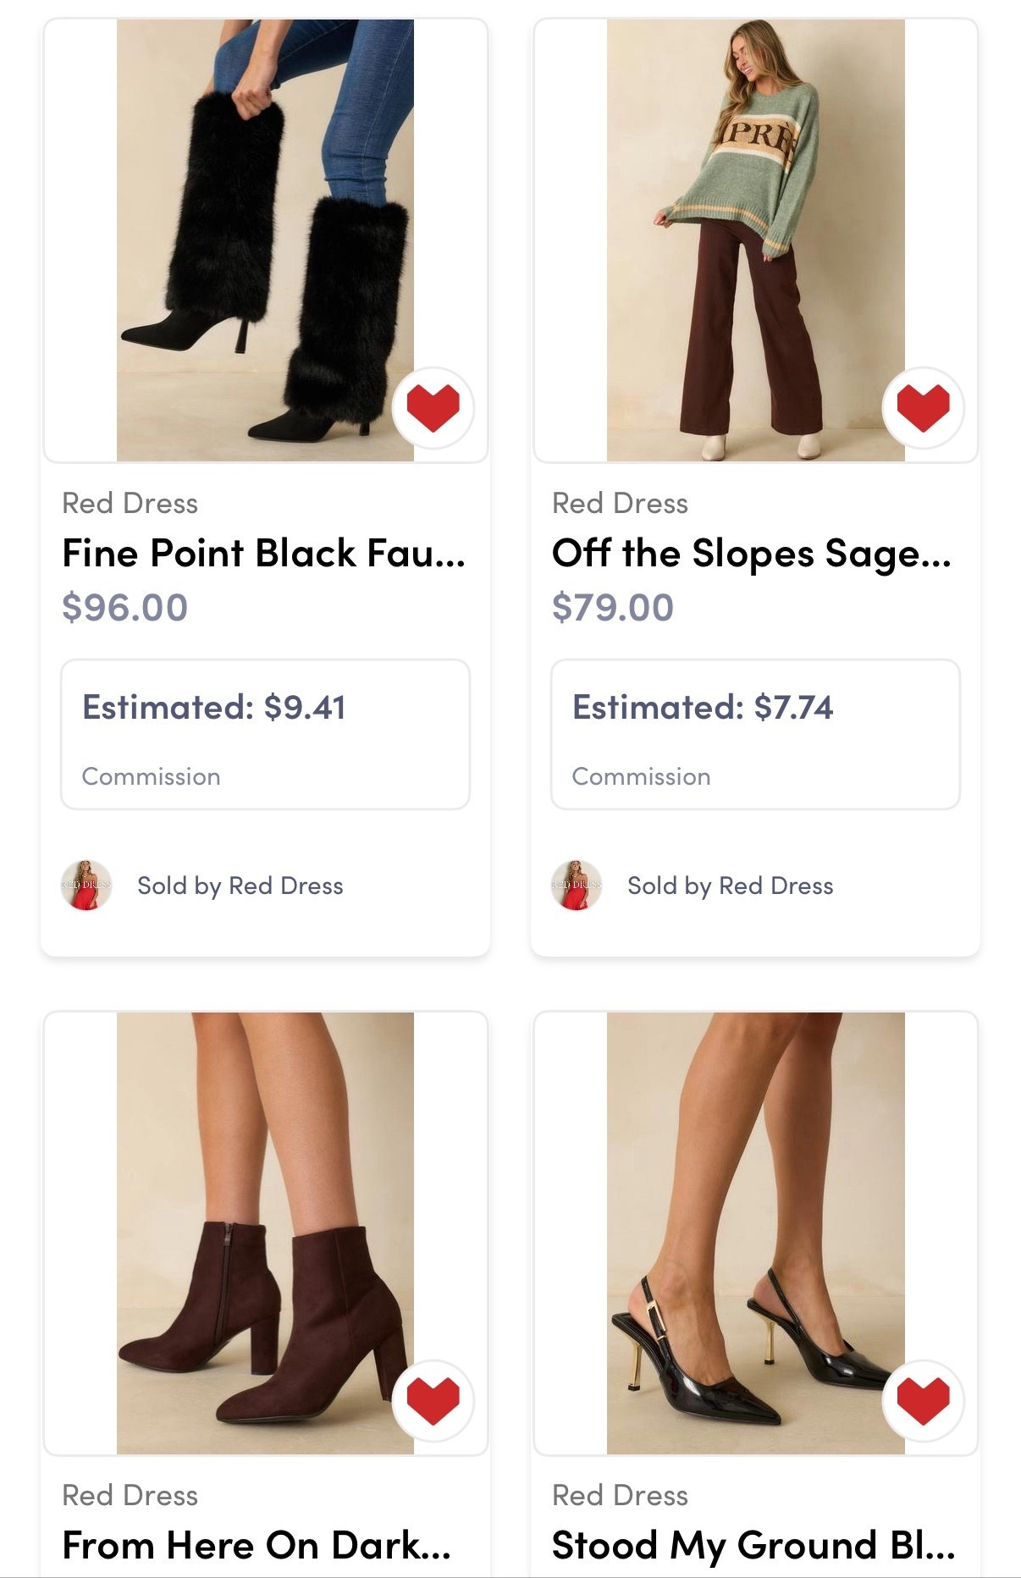
Task: Select 'Stood My Ground Bl...' product title
Action: pos(753,1545)
